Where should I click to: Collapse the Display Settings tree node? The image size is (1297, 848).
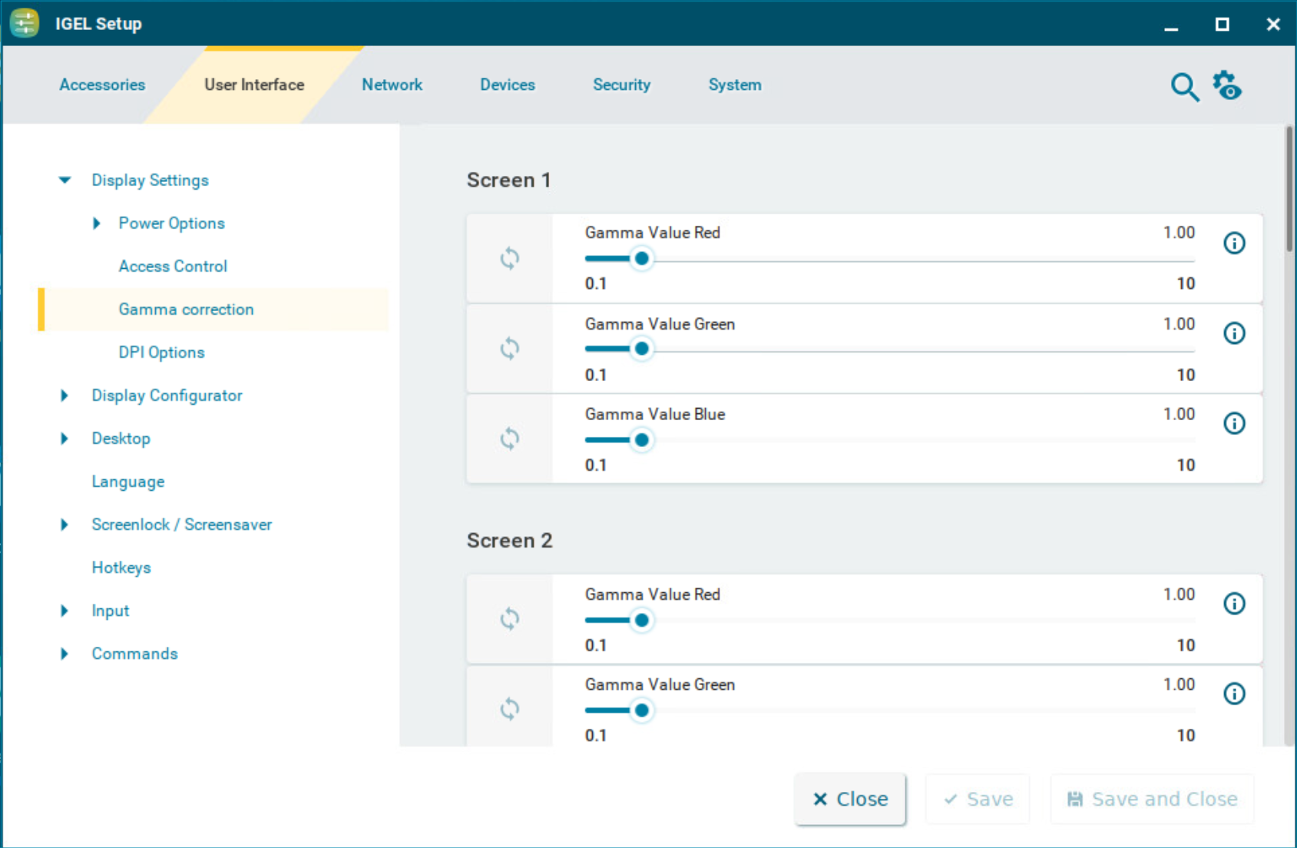pos(65,180)
